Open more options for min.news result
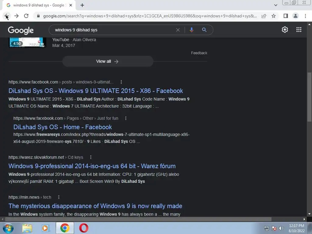312x234 pixels. [59, 197]
